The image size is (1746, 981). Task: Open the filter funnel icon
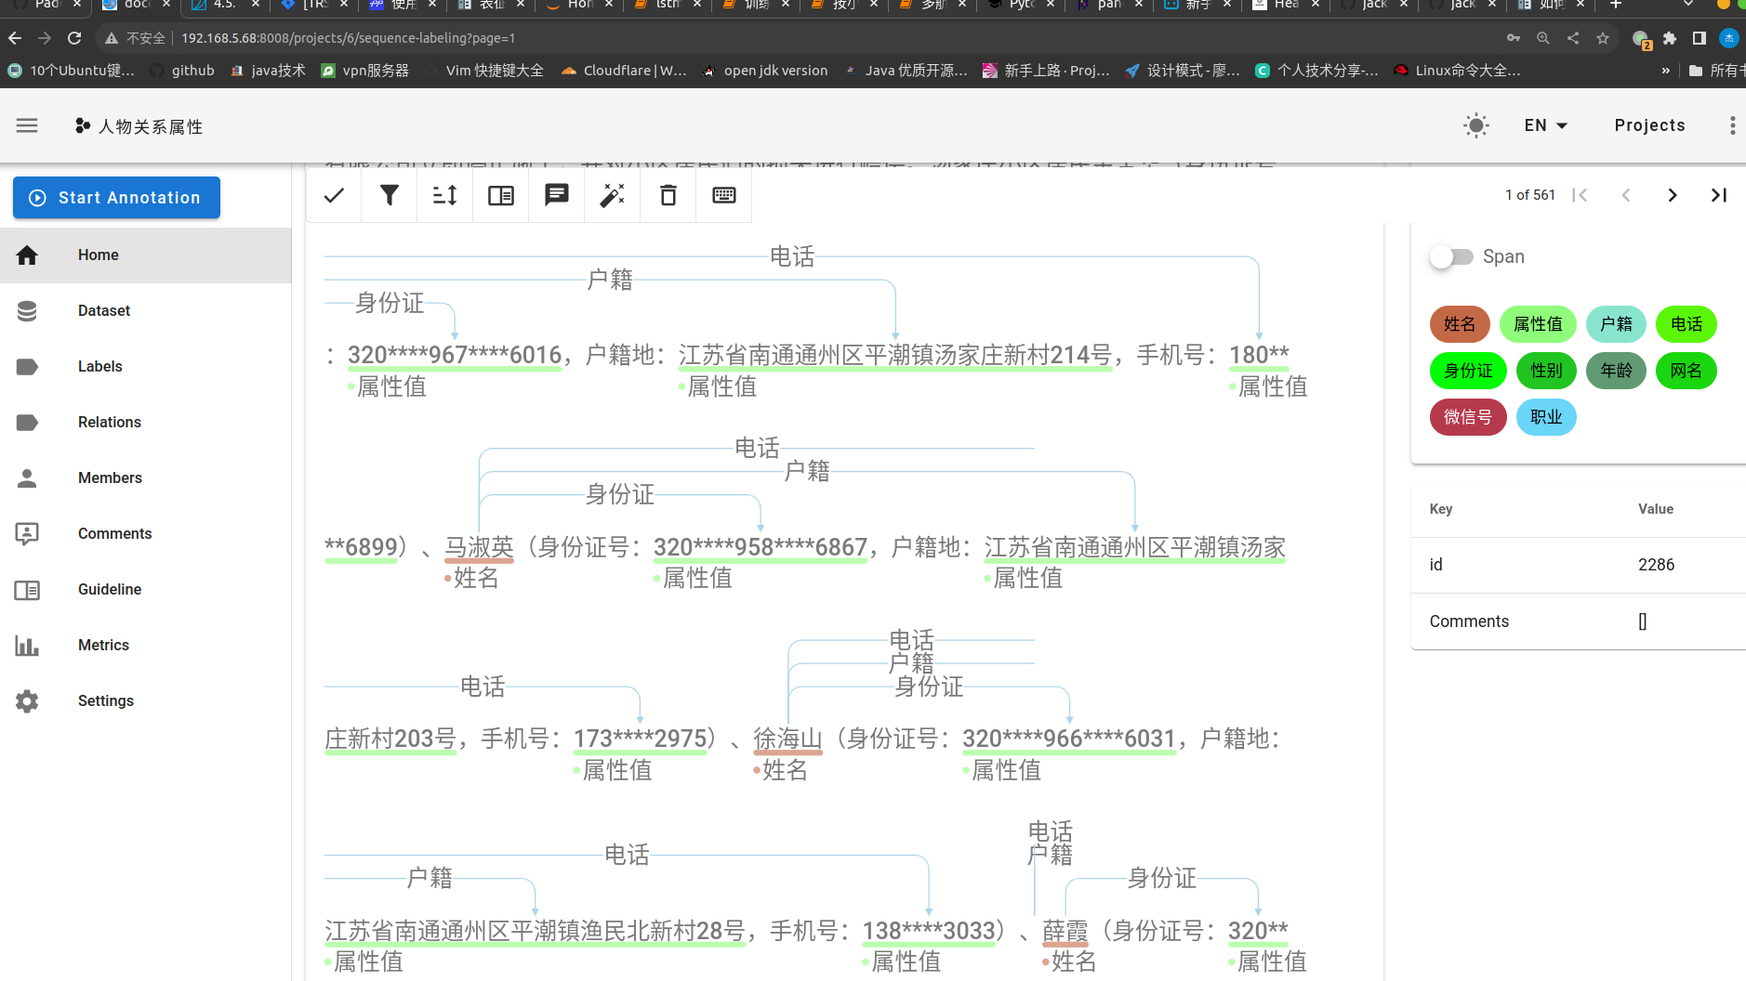tap(390, 195)
